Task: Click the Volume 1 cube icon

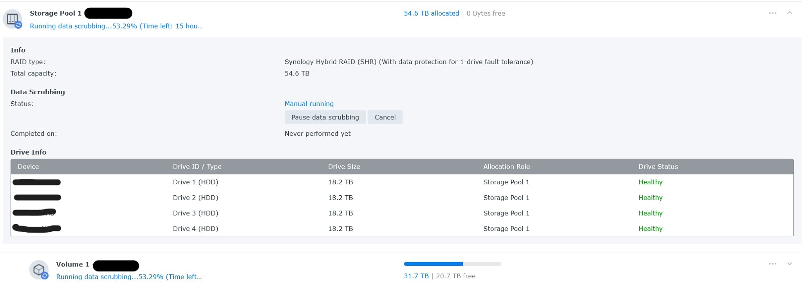Action: [39, 270]
